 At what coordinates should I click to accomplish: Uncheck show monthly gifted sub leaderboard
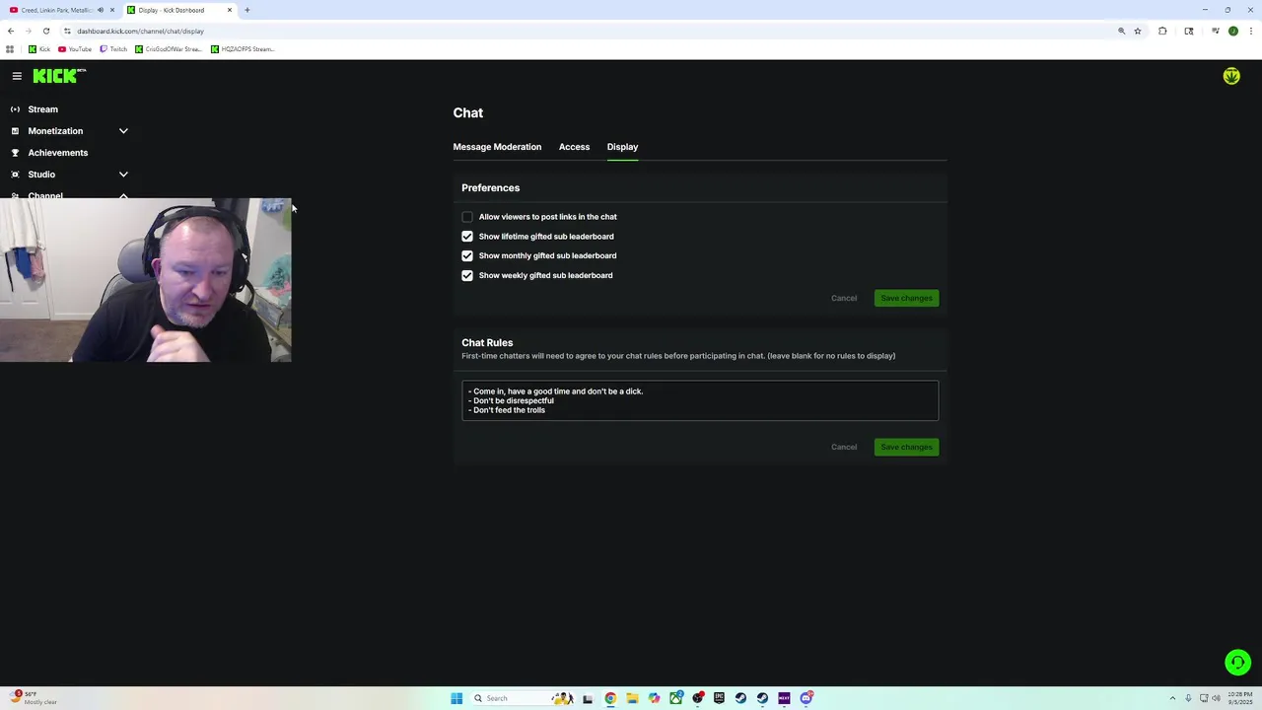point(467,255)
